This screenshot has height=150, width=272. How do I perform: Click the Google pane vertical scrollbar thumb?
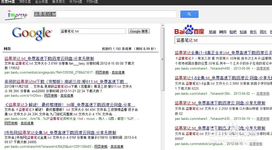click(163, 59)
